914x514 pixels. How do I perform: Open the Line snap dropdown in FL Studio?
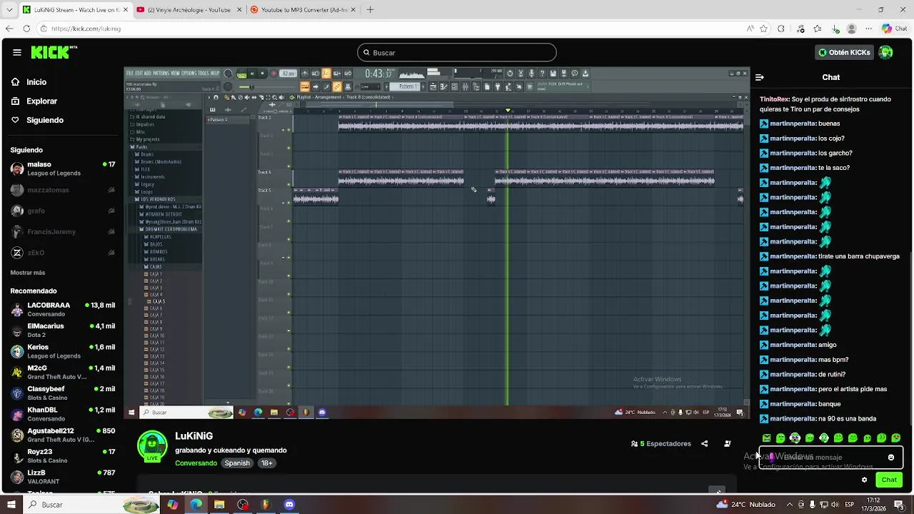(368, 86)
